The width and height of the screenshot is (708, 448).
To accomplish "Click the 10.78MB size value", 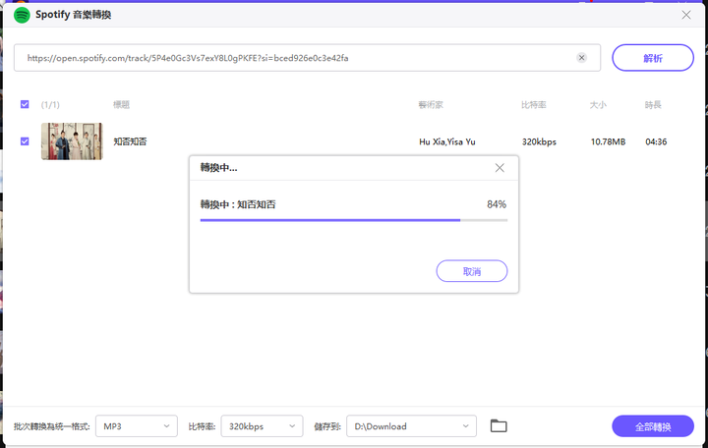I will [609, 141].
